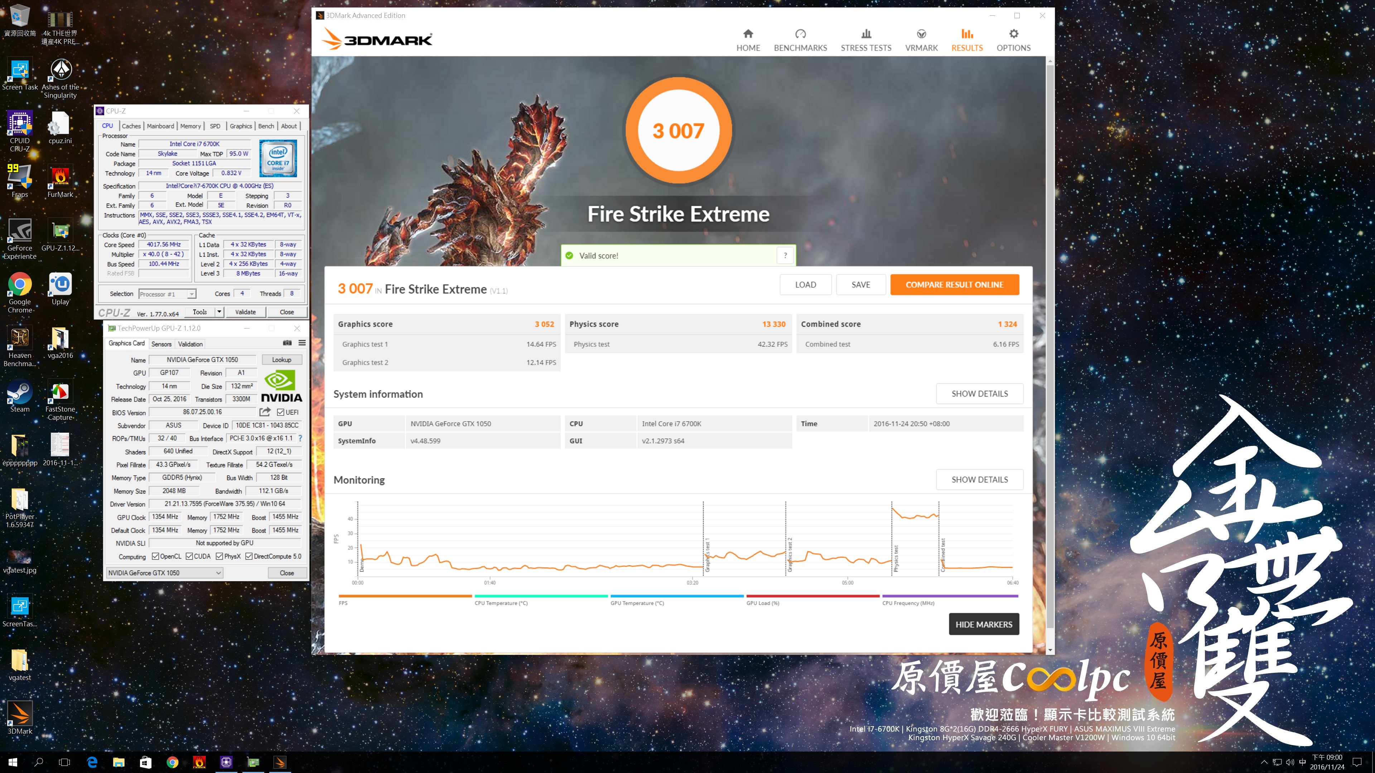The height and width of the screenshot is (773, 1375).
Task: Open File Explorer from the taskbar
Action: (119, 762)
